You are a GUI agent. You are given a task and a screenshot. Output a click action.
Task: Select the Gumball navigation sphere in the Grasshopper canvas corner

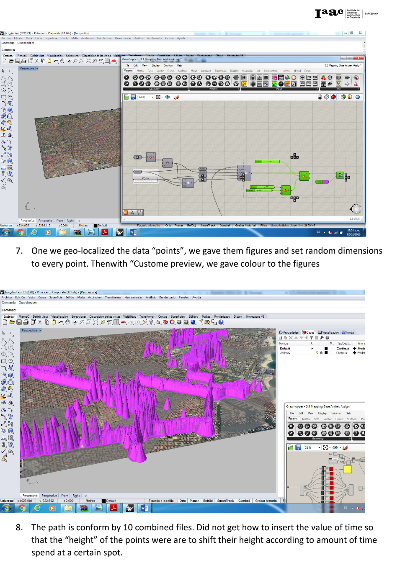356,208
